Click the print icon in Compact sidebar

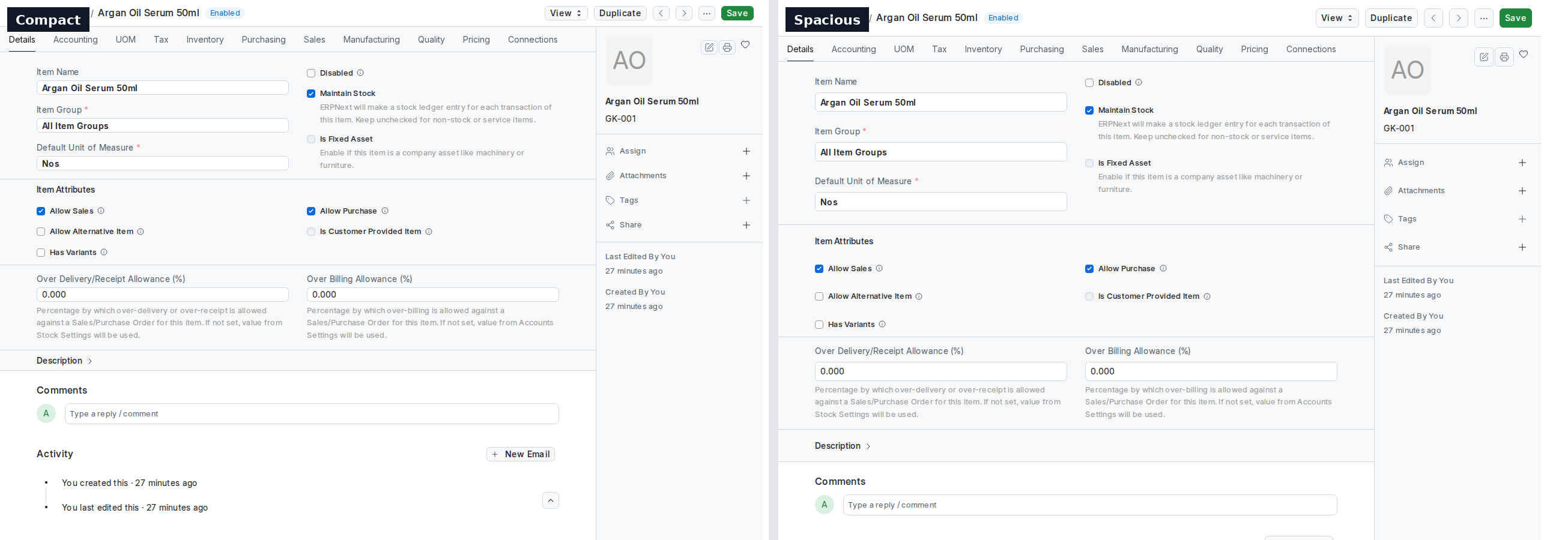[727, 47]
